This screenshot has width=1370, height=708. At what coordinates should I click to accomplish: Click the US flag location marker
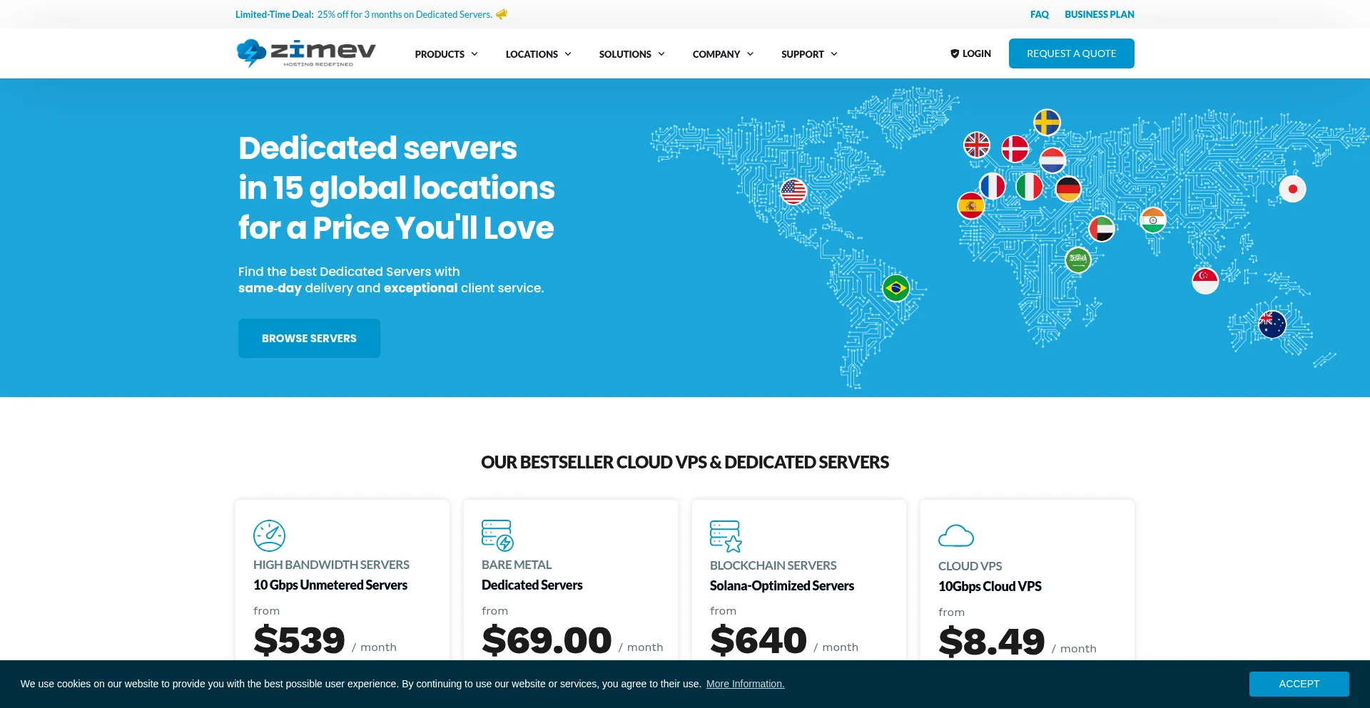(x=793, y=192)
